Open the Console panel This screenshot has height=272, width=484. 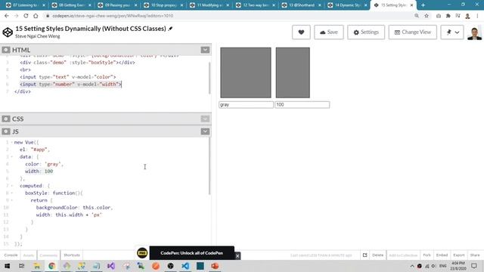pos(11,255)
